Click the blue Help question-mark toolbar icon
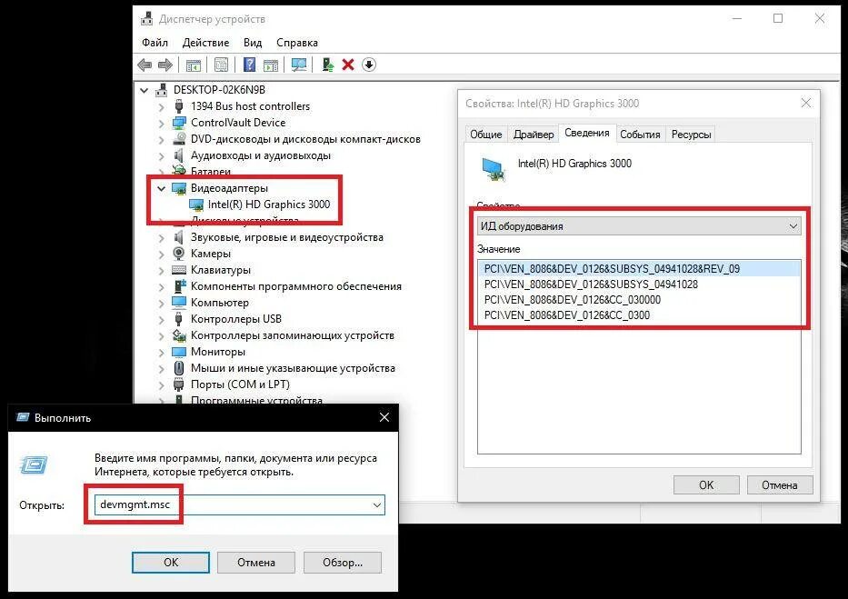The image size is (848, 599). point(249,65)
